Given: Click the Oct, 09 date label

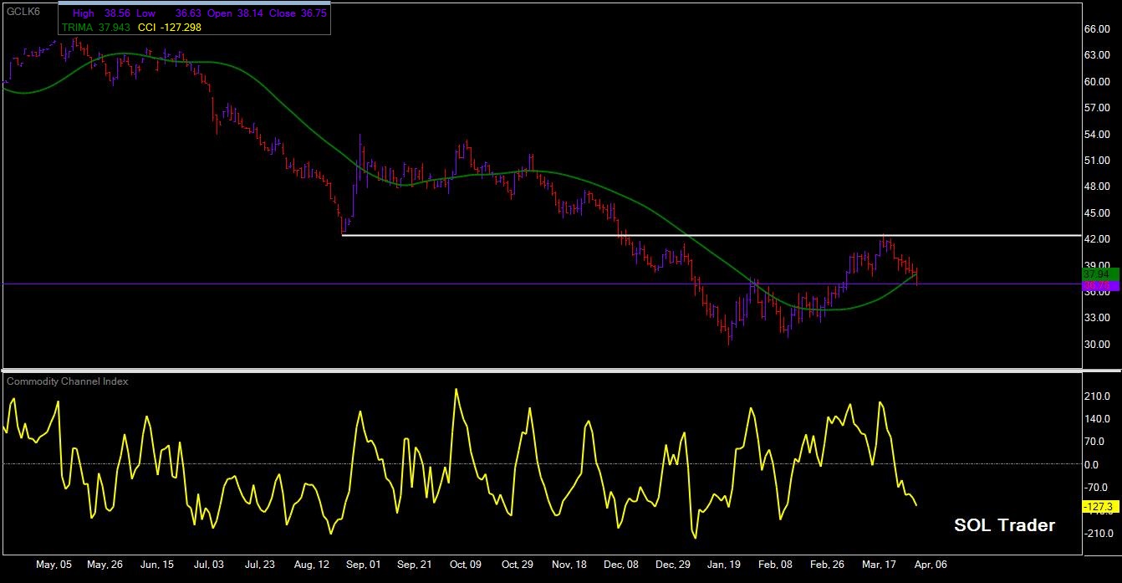Looking at the screenshot, I should (464, 565).
